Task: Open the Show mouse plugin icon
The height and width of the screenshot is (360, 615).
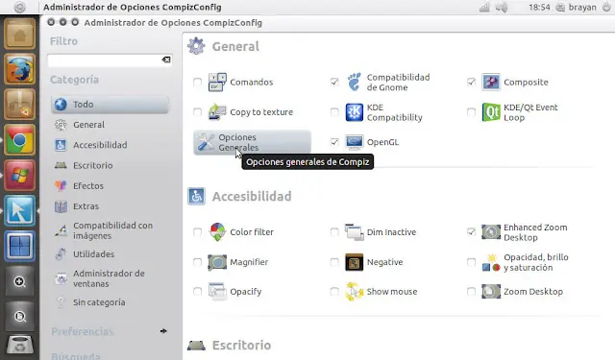Action: click(x=355, y=292)
